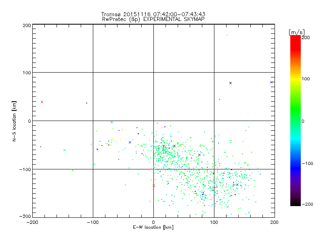Click the black dot left of the -100 E-W line
This screenshot has height=242, width=323.
pyautogui.click(x=87, y=103)
